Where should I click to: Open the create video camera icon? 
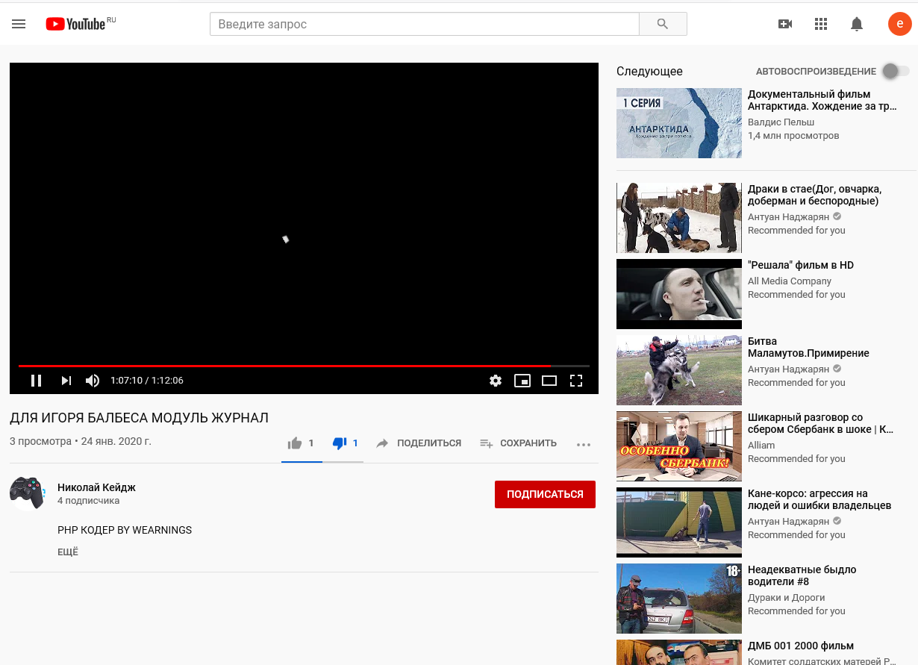(x=785, y=24)
